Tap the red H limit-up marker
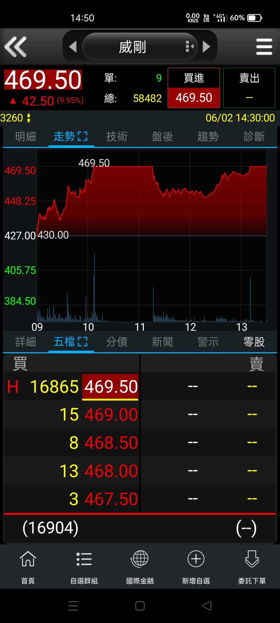280x623 pixels. coord(13,387)
